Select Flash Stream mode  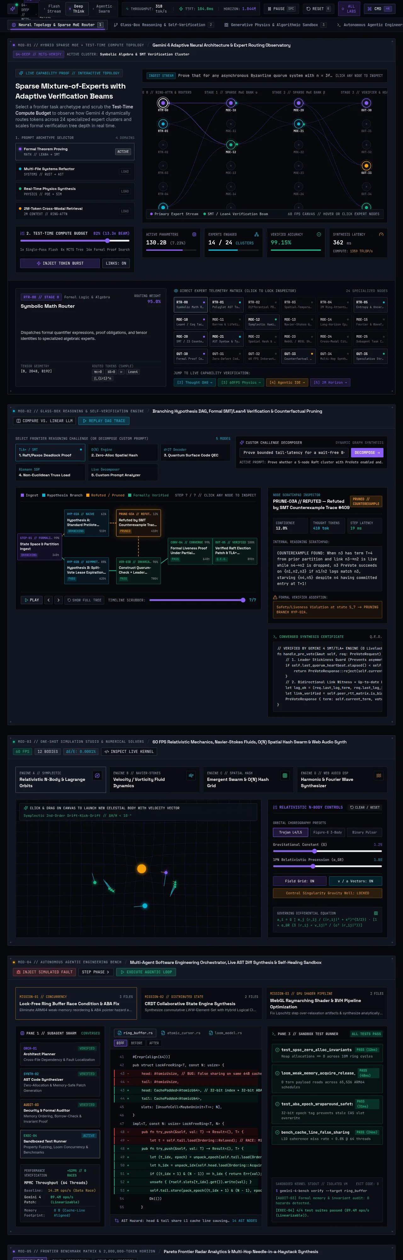click(x=52, y=9)
